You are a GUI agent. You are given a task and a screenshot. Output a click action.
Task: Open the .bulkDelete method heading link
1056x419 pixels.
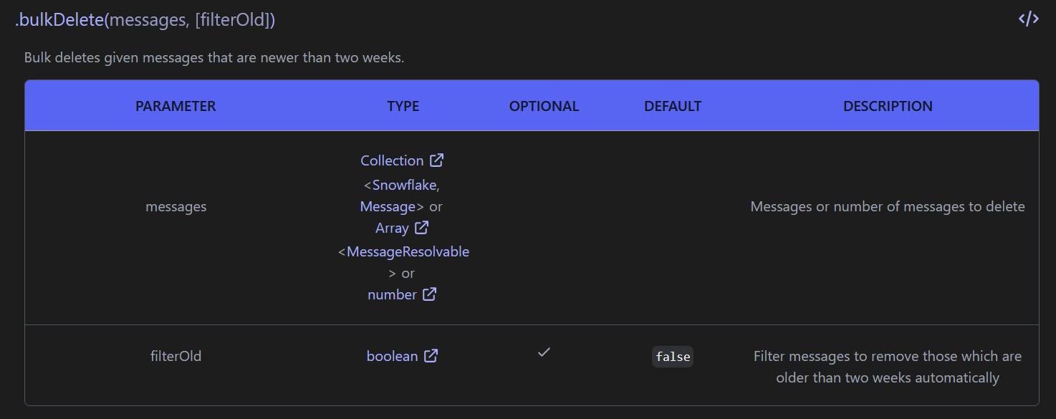(x=59, y=20)
